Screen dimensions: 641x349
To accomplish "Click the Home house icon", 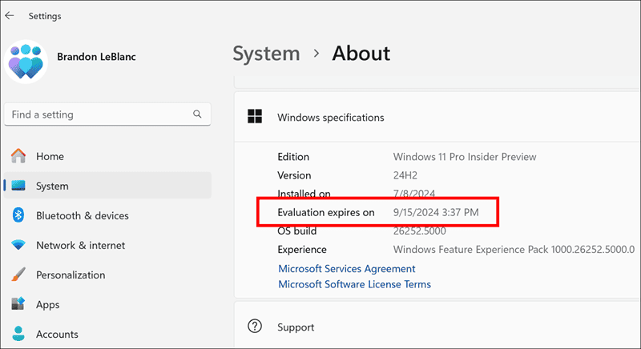I will (x=18, y=156).
